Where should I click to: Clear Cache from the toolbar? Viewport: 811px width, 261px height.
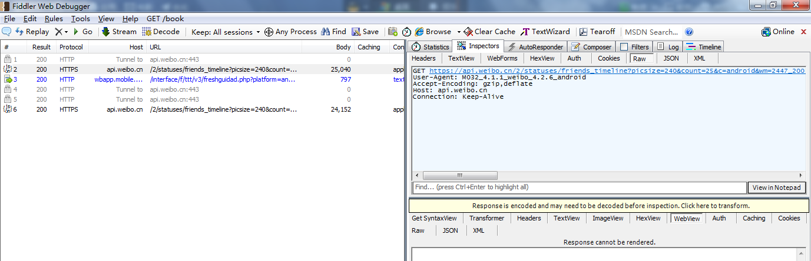click(489, 32)
